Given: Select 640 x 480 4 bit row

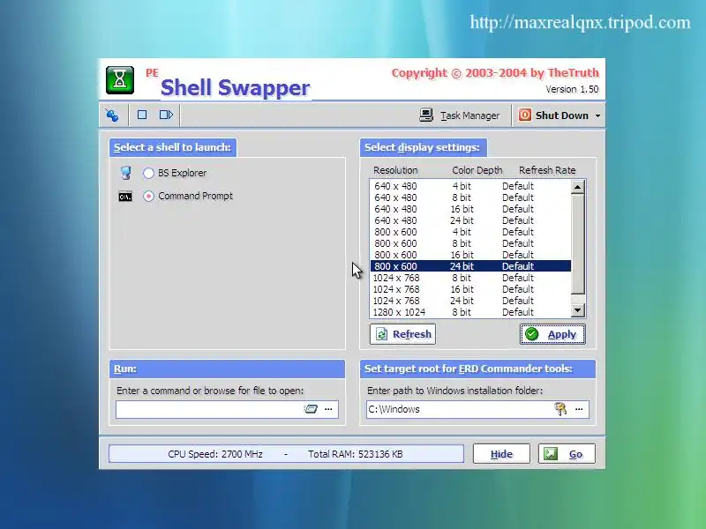Looking at the screenshot, I should 470,186.
